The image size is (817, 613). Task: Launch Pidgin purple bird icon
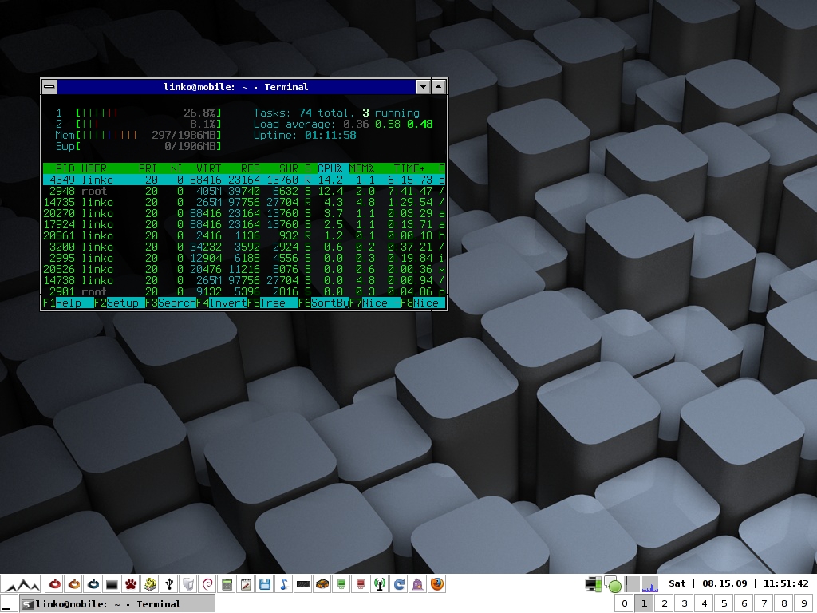[418, 584]
